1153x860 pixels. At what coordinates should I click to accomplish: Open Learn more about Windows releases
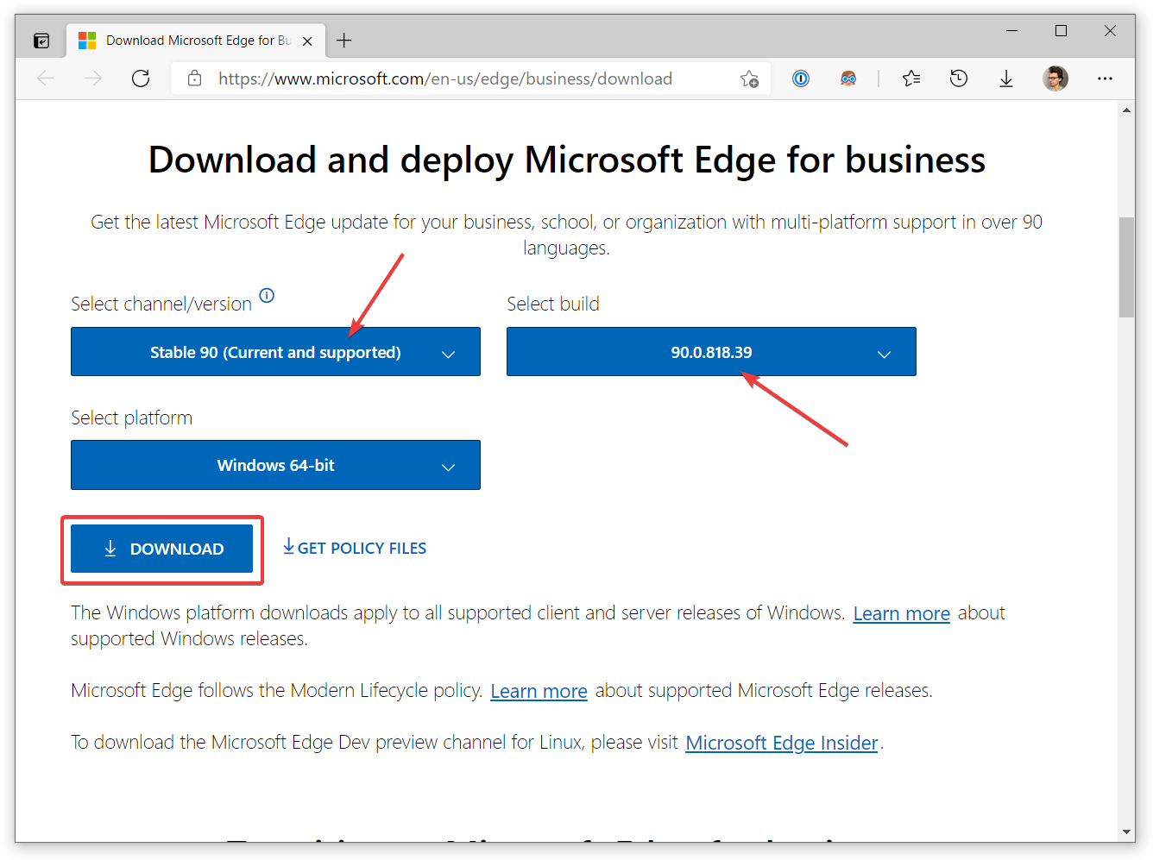tap(901, 613)
